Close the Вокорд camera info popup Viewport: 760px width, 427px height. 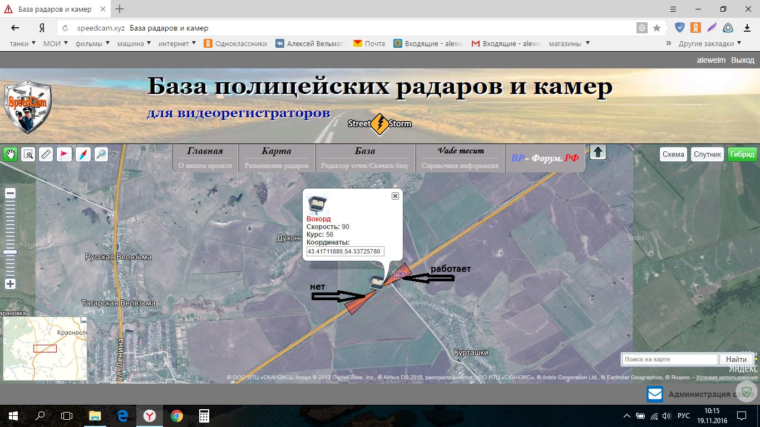[x=395, y=196]
